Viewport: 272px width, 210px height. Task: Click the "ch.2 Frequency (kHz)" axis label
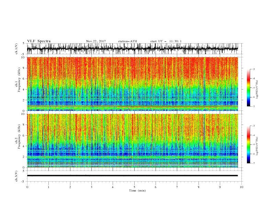pyautogui.click(x=18, y=137)
